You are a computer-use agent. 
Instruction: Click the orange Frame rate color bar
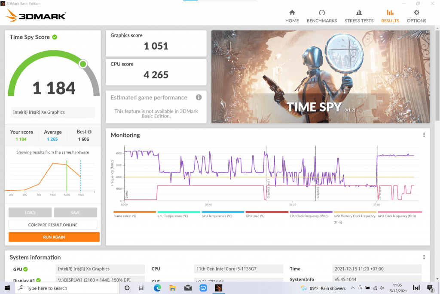click(x=134, y=212)
